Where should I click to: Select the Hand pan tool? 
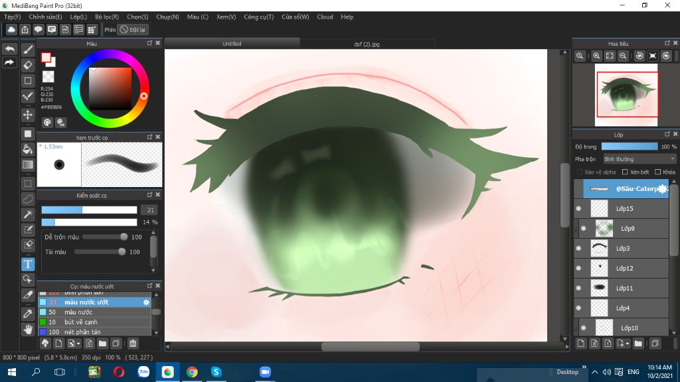(x=28, y=329)
